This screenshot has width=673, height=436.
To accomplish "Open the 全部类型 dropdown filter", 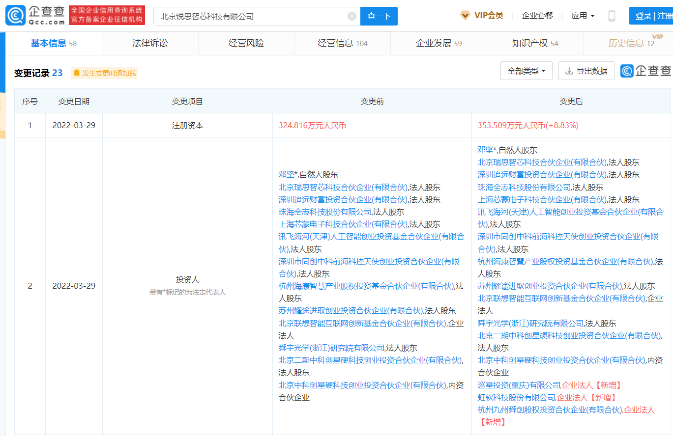I will point(527,71).
